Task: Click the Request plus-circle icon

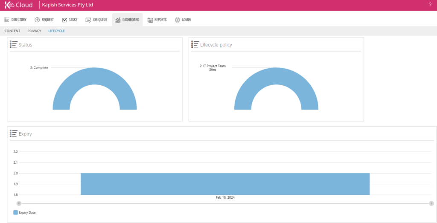Action: [37, 20]
